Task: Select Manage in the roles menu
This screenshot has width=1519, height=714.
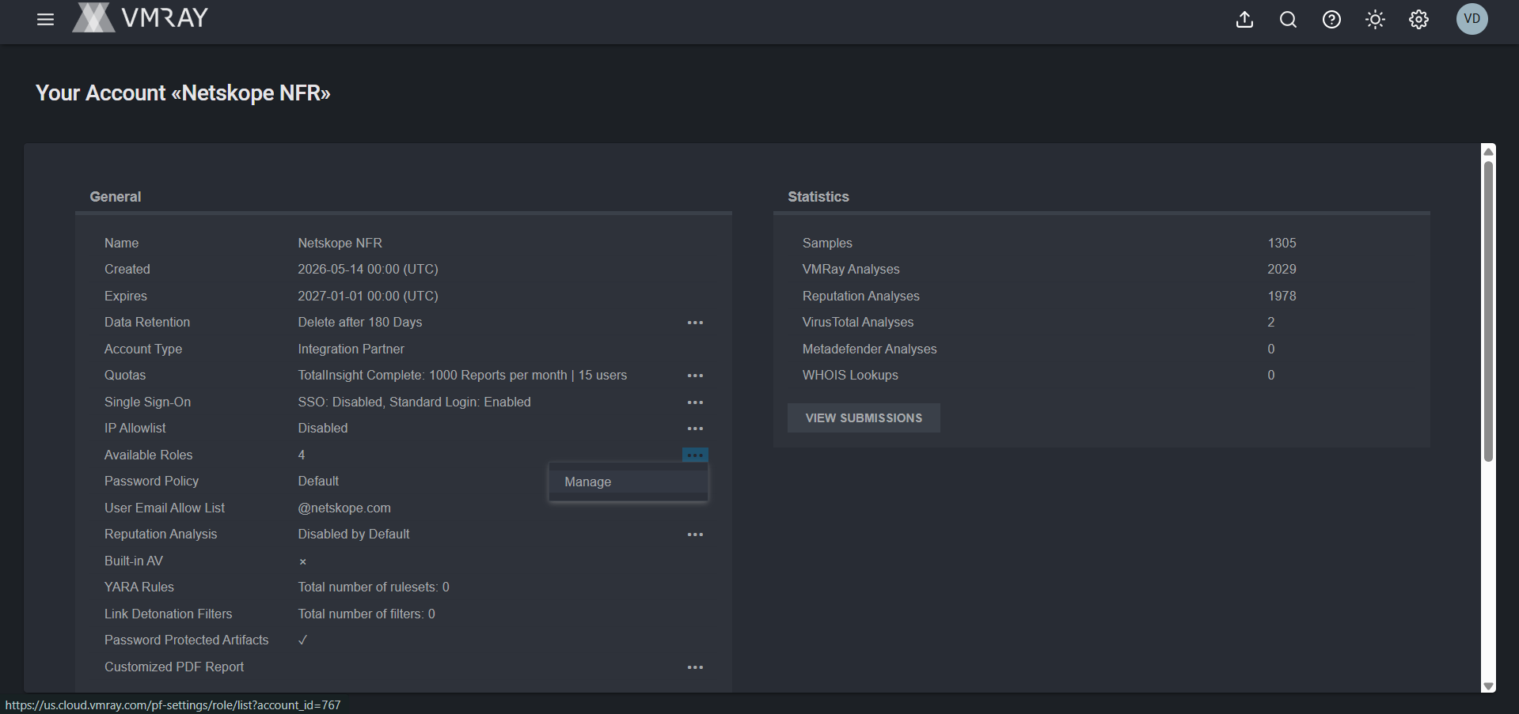Action: coord(628,482)
